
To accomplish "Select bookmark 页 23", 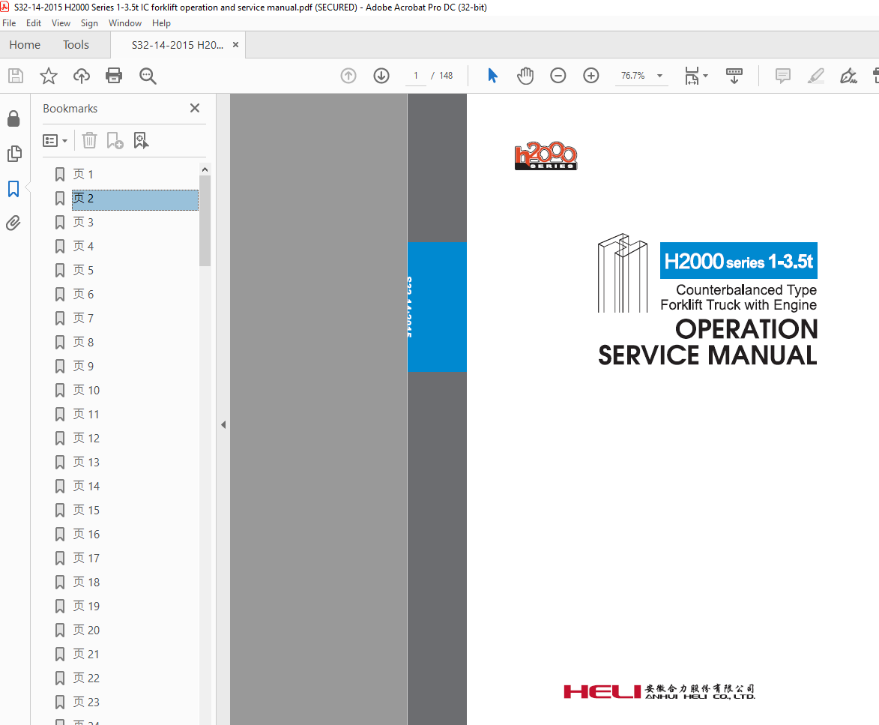I will [85, 702].
